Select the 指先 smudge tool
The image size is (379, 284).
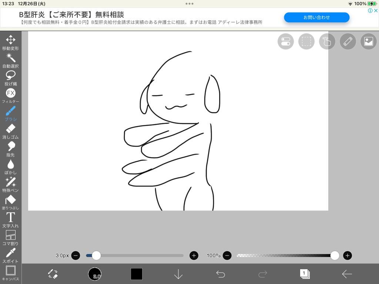point(11,149)
